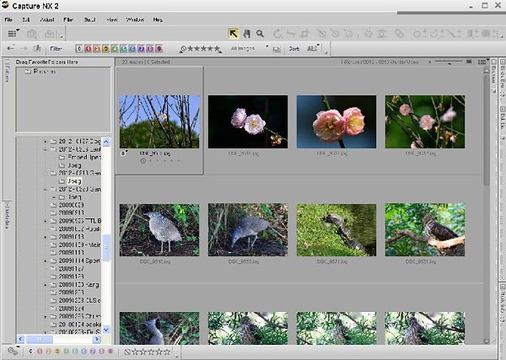This screenshot has height=360, width=506.
Task: Open the Edit menu
Action: pos(26,19)
